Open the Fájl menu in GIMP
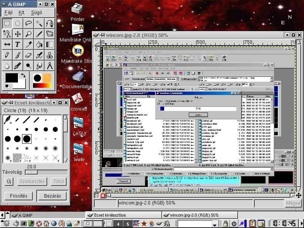The image size is (304, 228). 8,12
